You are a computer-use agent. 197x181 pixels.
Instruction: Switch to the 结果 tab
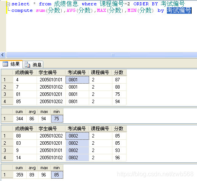(x=11, y=64)
